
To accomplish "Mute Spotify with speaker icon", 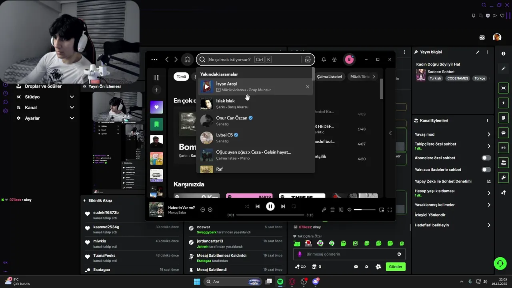I will point(349,210).
